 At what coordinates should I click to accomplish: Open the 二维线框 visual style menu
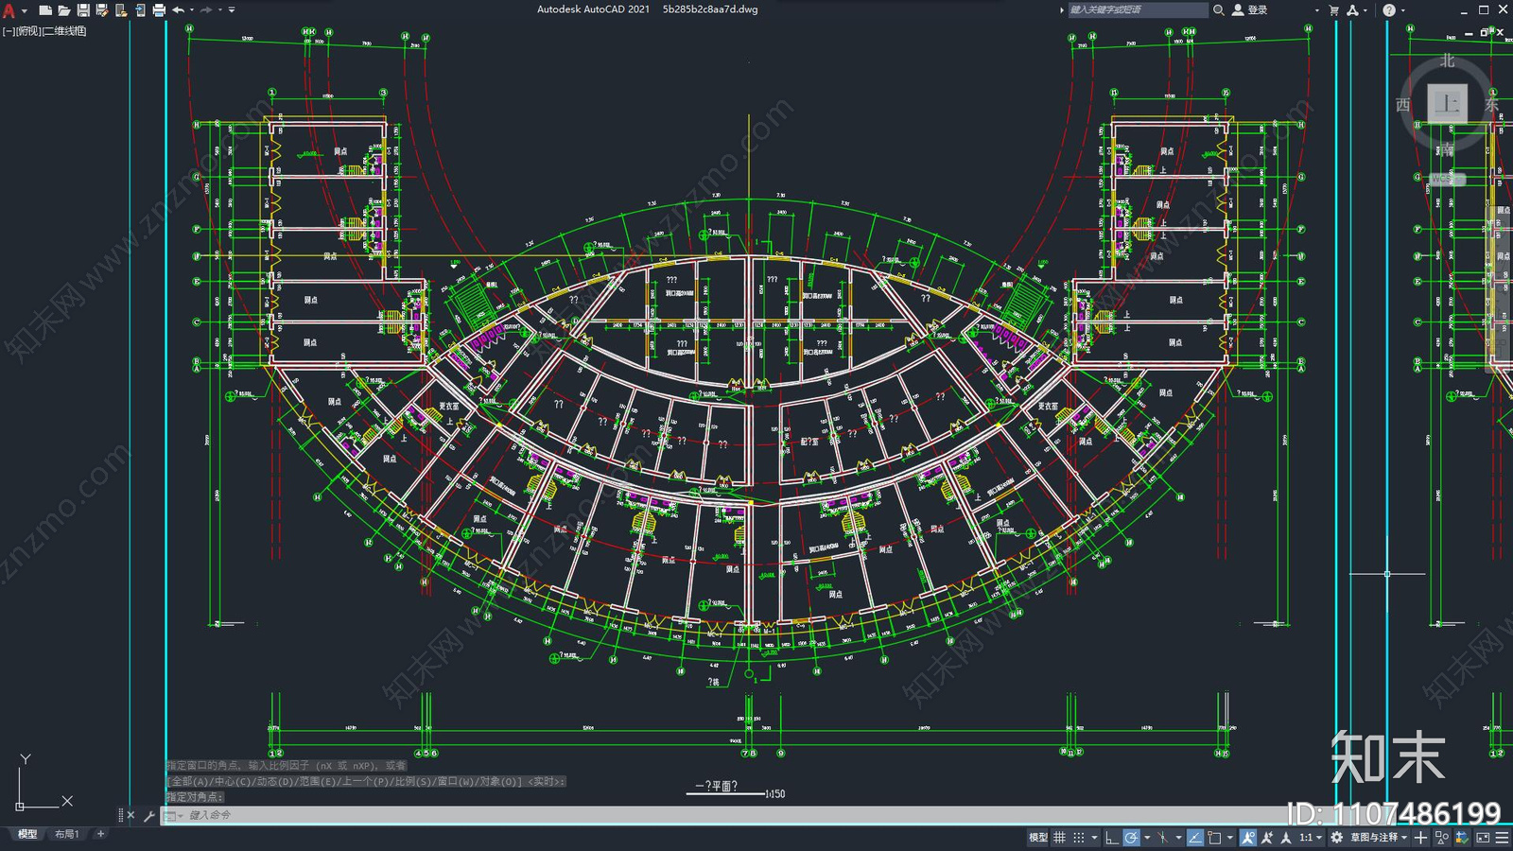point(64,31)
